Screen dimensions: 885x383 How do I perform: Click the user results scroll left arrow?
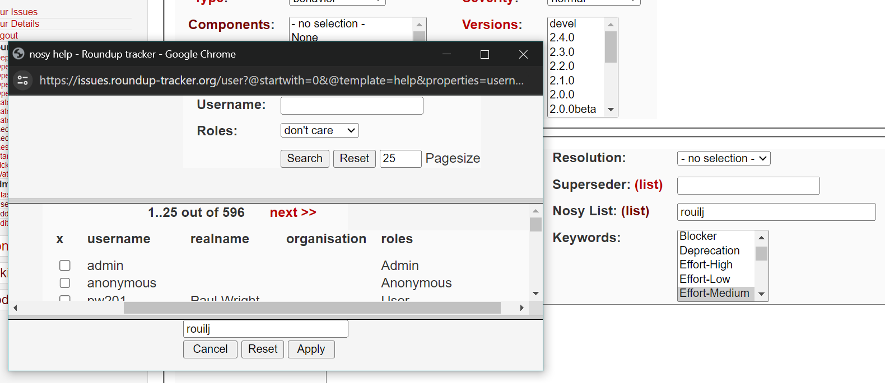coord(15,308)
